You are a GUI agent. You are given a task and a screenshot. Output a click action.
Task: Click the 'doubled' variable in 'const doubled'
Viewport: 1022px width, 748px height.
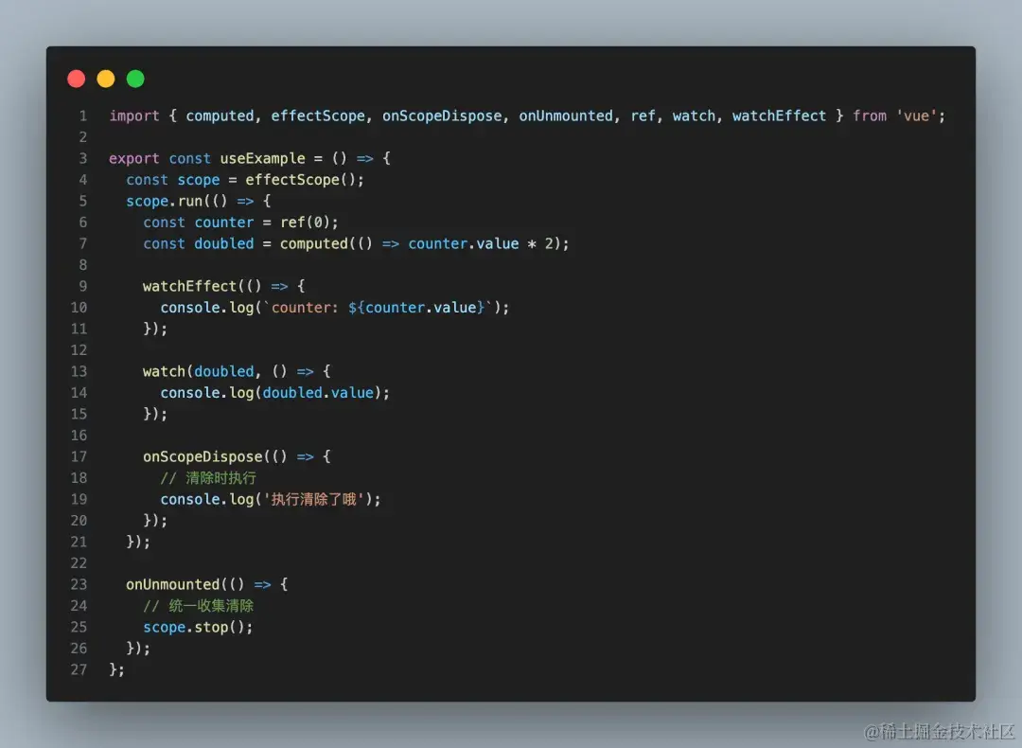point(224,244)
